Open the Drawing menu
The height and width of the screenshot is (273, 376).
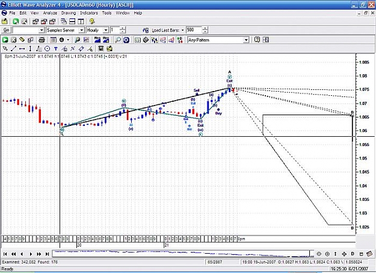click(x=69, y=13)
